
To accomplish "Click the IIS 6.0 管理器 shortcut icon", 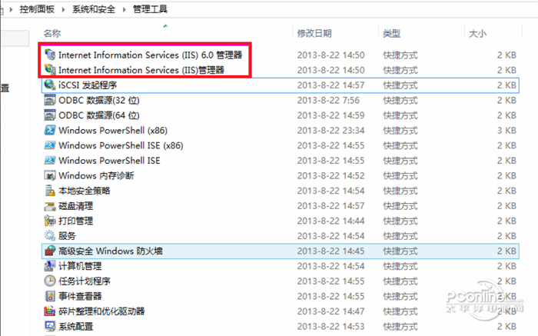I will (x=50, y=55).
